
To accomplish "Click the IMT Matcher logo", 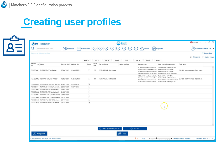I will coord(41,44).
